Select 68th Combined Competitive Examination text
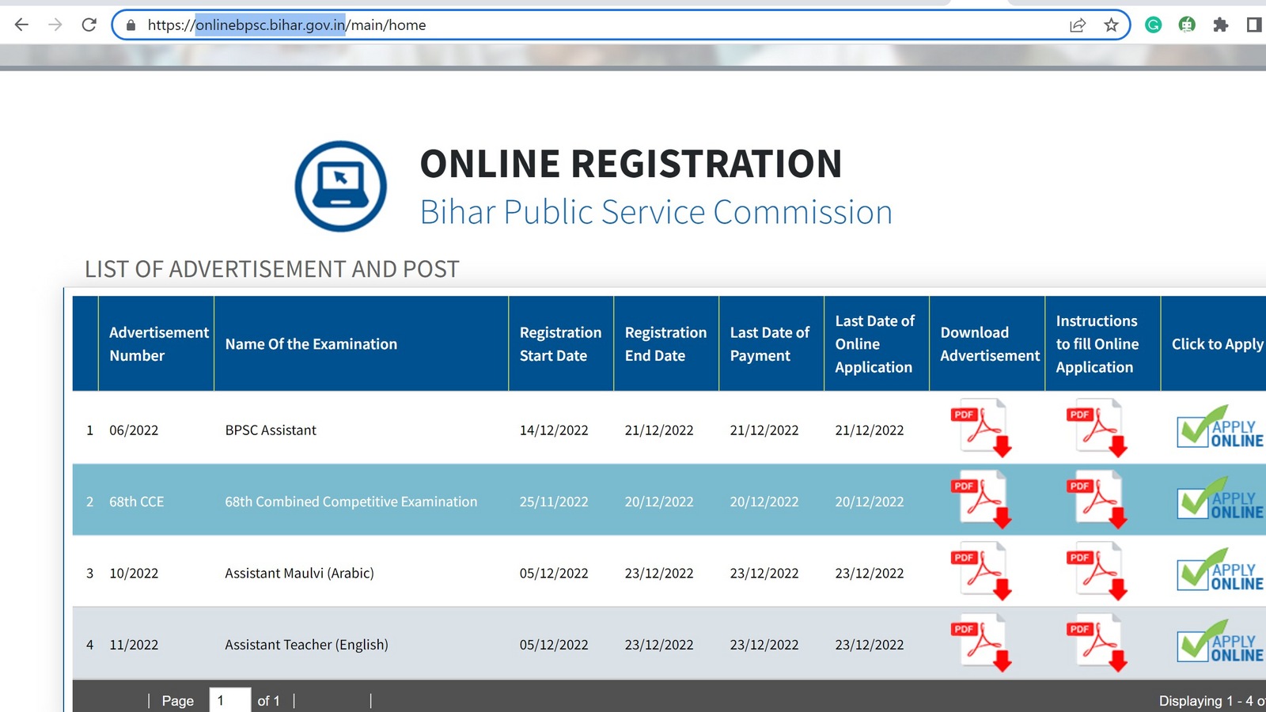The image size is (1266, 712). pos(351,502)
